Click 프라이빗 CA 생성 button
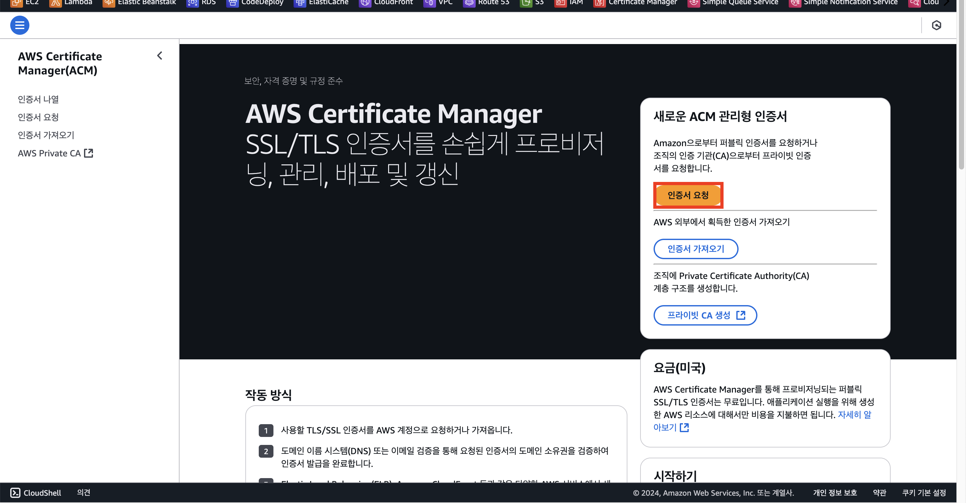 tap(705, 315)
